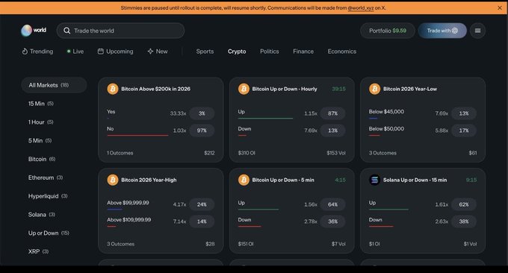Click Bitcoin icon on Up or Down Hourly card

point(244,89)
